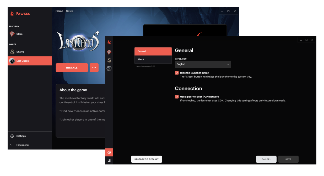Image resolution: width=324 pixels, height=176 pixels.
Task: Select the General settings tab
Action: point(153,51)
